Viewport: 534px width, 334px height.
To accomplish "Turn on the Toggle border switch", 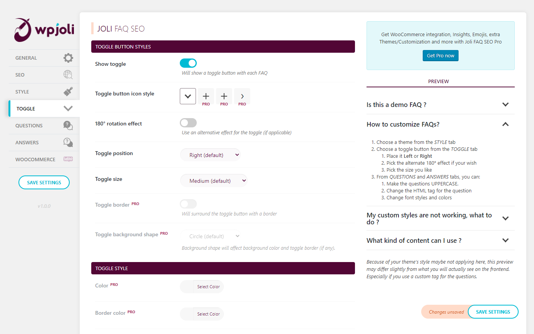I will [188, 204].
